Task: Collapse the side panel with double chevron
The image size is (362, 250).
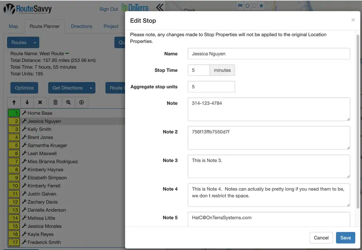Action: pos(160,7)
